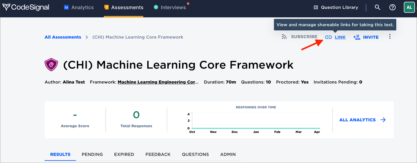Click 'Author: Alina Test' text
Screen dimensions: 417x163
[65, 82]
